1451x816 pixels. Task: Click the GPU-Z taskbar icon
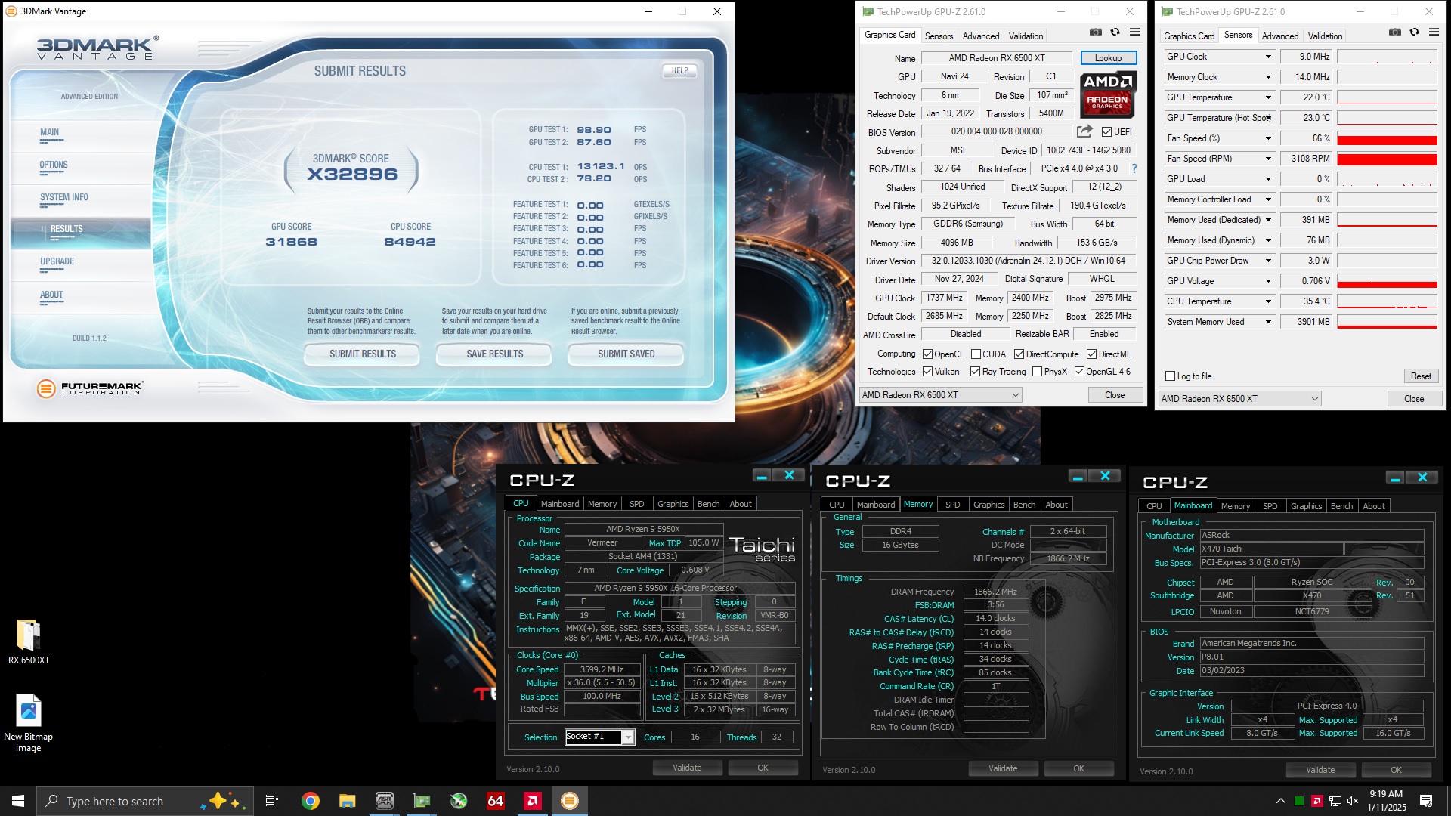[x=422, y=801]
